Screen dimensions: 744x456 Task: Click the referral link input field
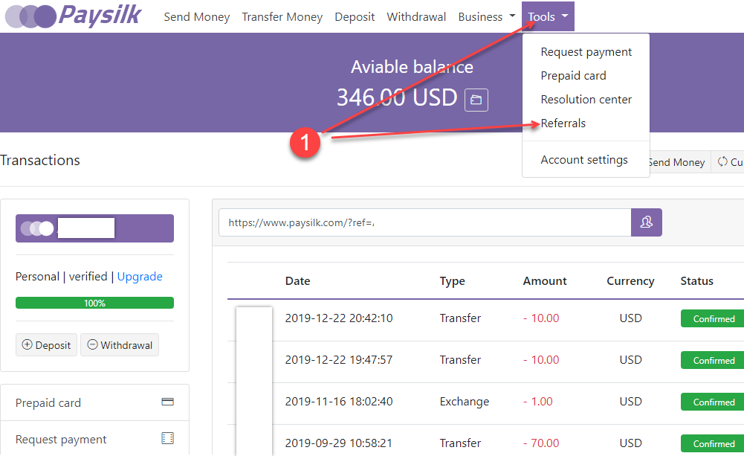424,222
